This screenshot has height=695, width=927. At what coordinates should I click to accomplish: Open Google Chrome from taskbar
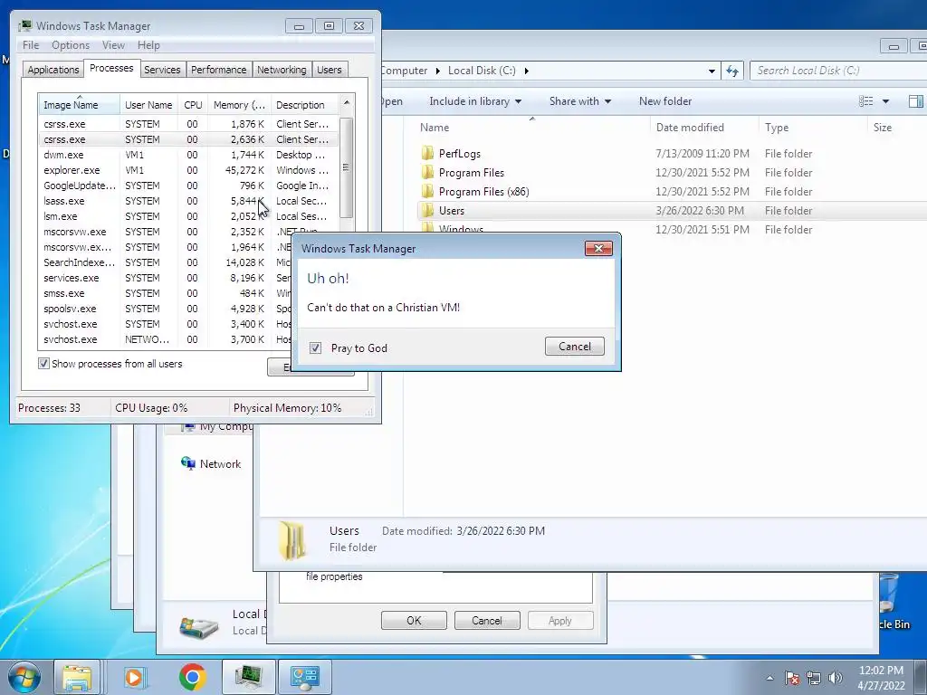pos(192,677)
